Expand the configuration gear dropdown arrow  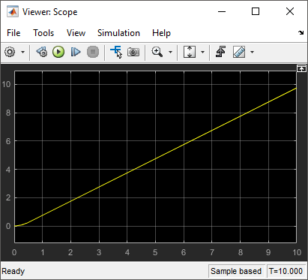click(23, 52)
